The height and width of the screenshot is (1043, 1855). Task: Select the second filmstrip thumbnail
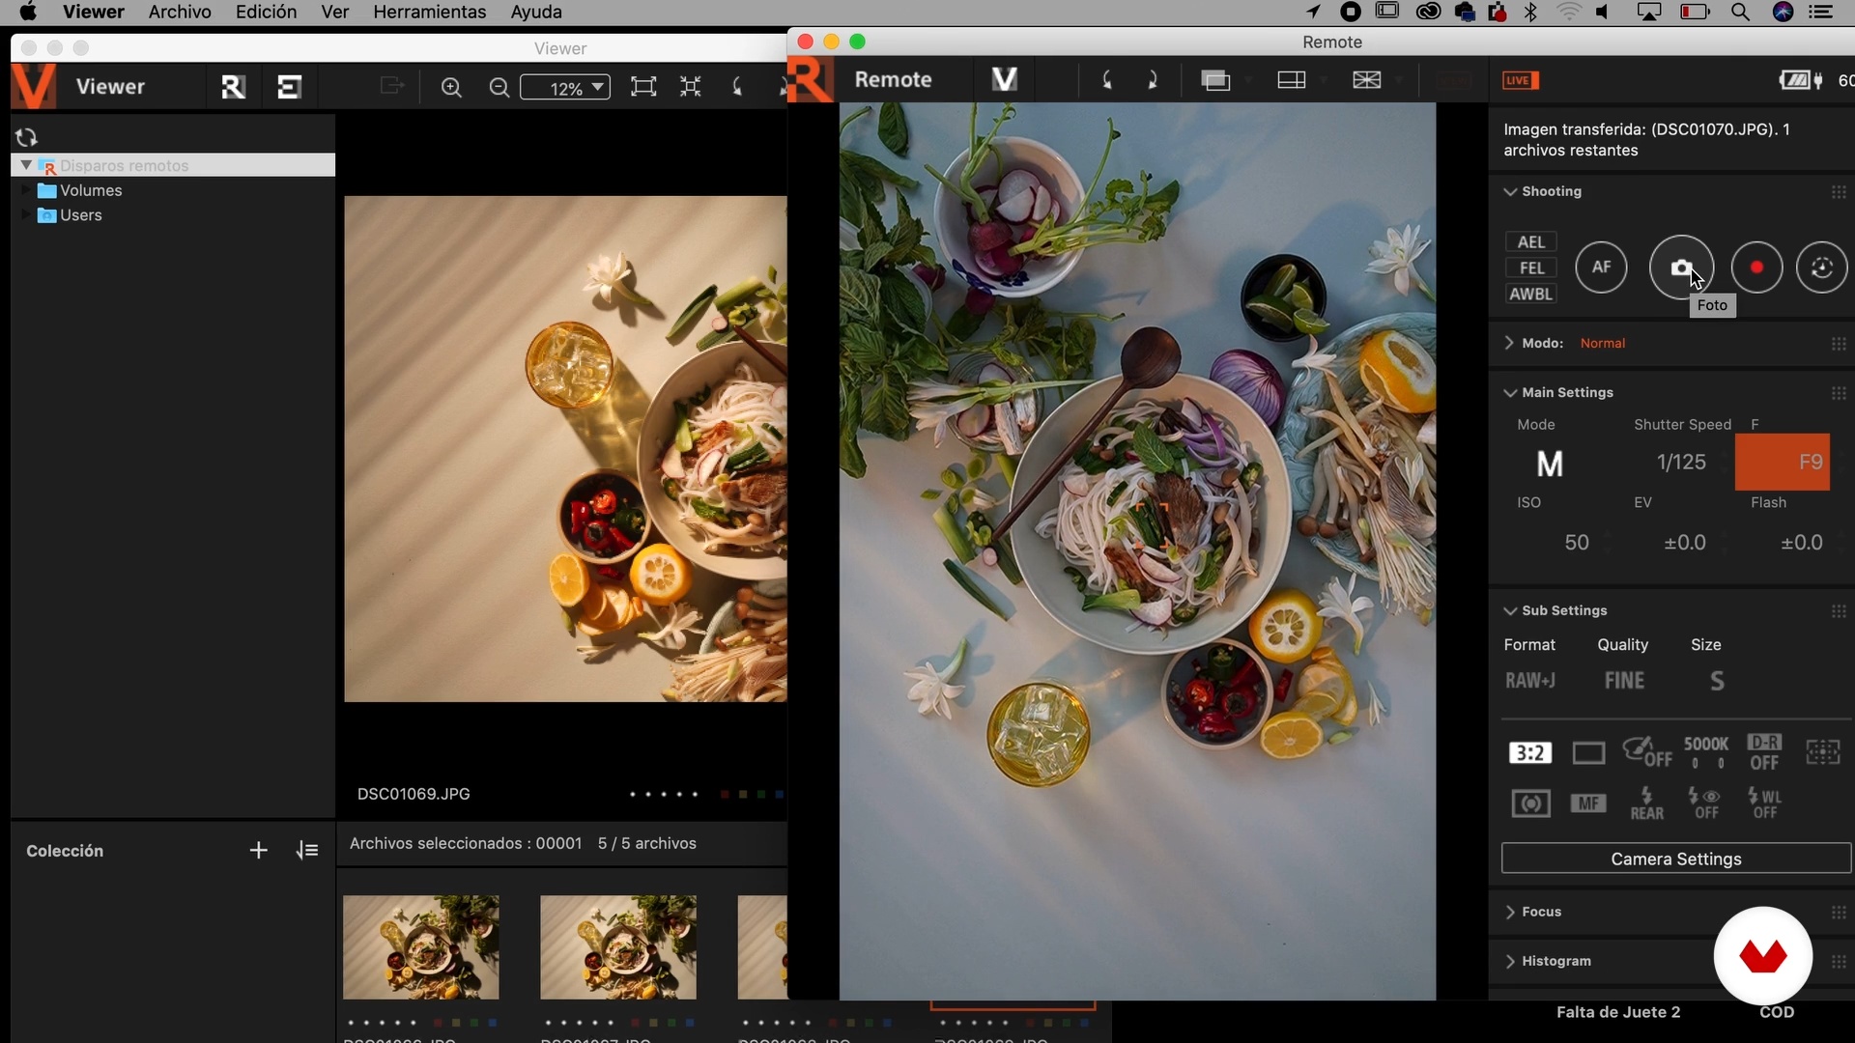coord(618,947)
